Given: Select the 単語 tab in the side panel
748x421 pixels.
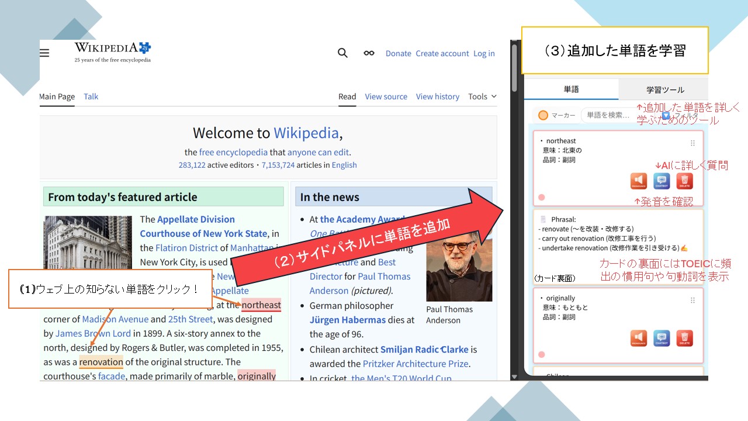Looking at the screenshot, I should tap(571, 89).
